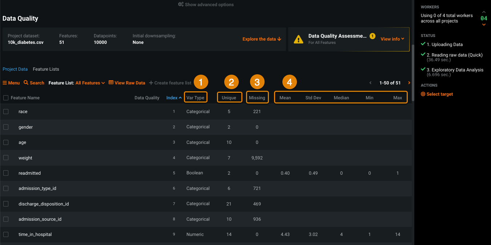
Task: Toggle the readmitted feature checkbox
Action: point(6,173)
